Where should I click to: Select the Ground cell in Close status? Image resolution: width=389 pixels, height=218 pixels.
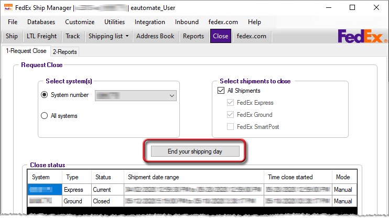pyautogui.click(x=77, y=201)
